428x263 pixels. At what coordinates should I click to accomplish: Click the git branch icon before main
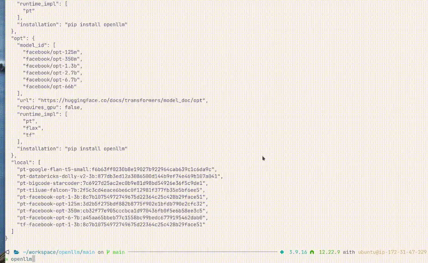(108, 252)
